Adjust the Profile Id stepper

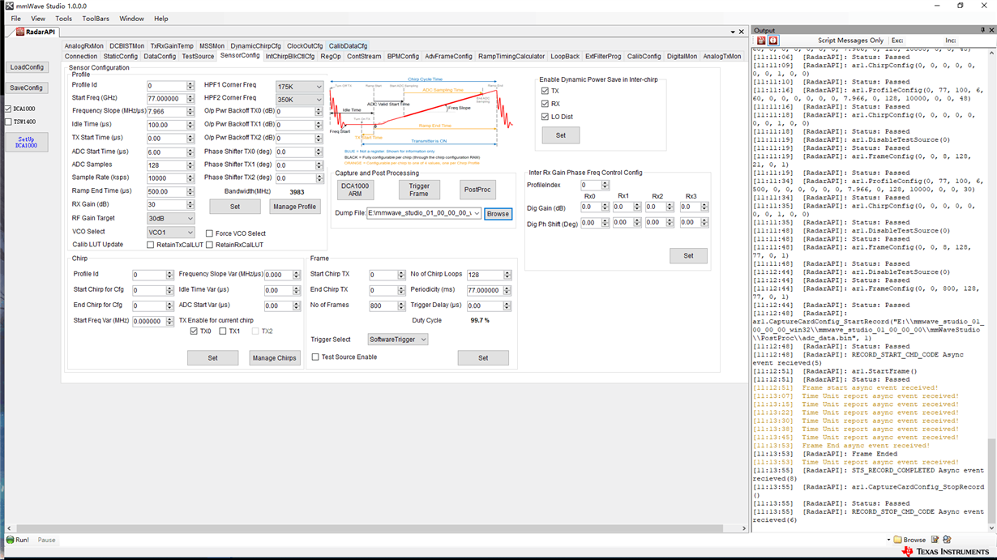pyautogui.click(x=190, y=86)
